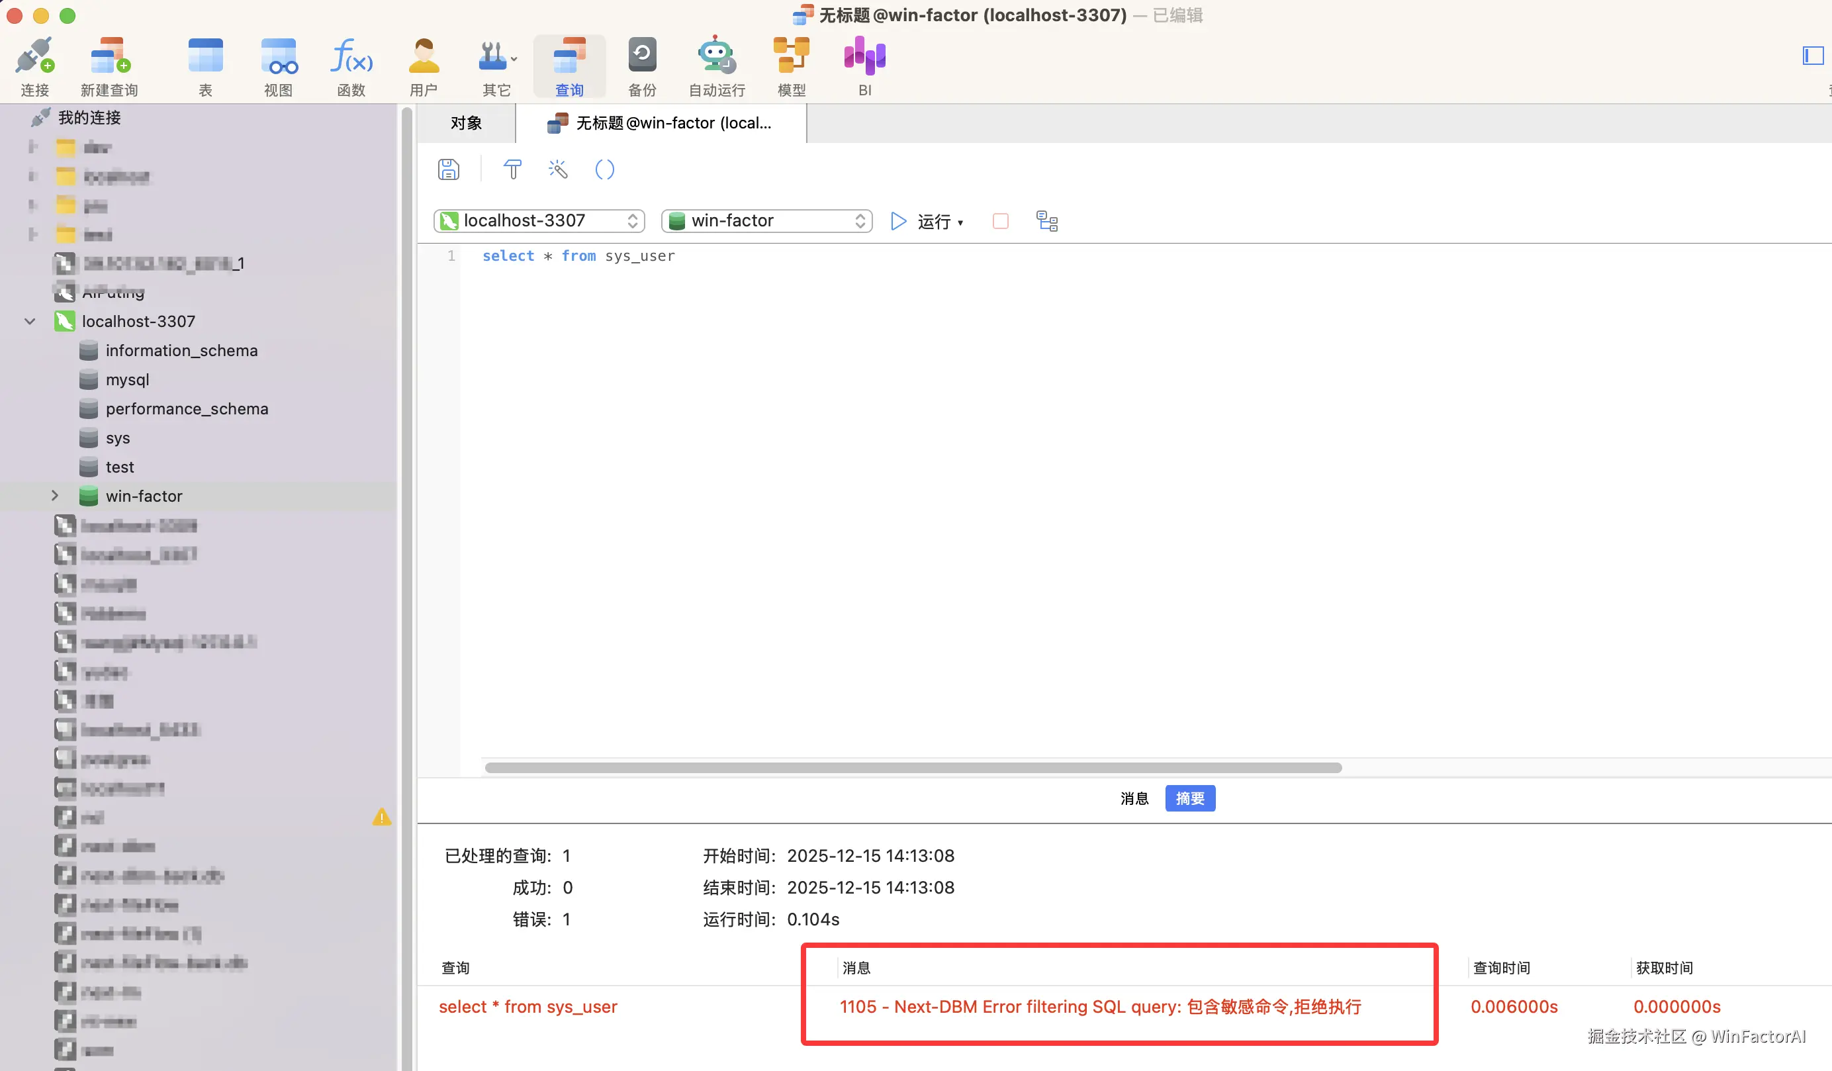Open the 备份 backup tool
The image size is (1832, 1071).
pyautogui.click(x=641, y=66)
